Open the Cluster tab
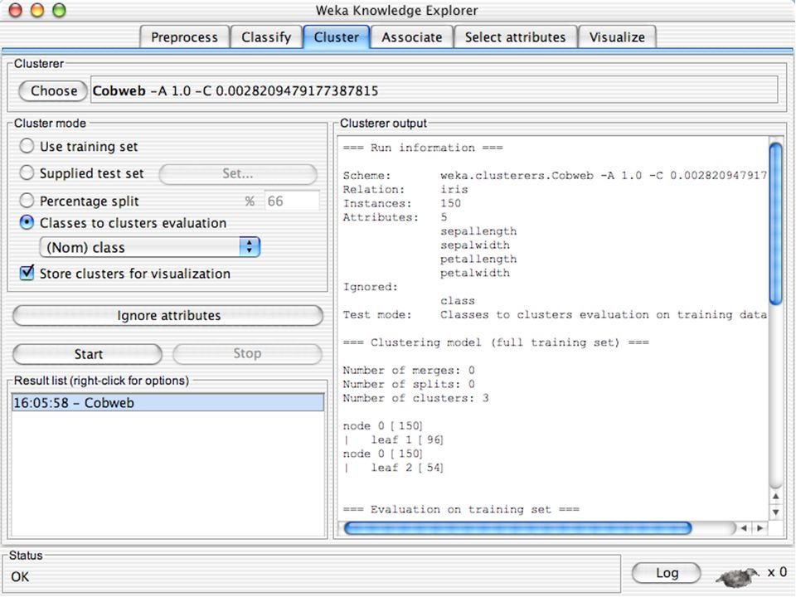 [x=336, y=37]
